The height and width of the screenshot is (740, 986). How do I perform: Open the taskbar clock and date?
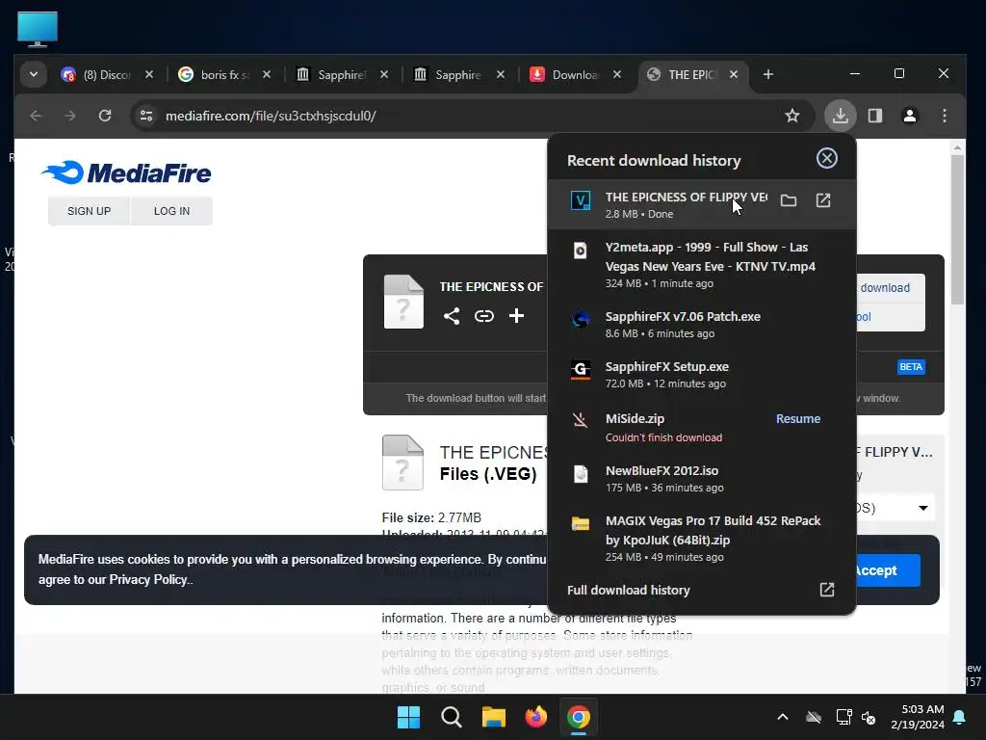pyautogui.click(x=918, y=717)
